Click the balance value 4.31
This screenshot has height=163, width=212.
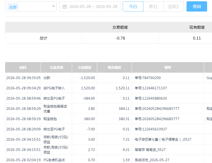tap(126, 150)
